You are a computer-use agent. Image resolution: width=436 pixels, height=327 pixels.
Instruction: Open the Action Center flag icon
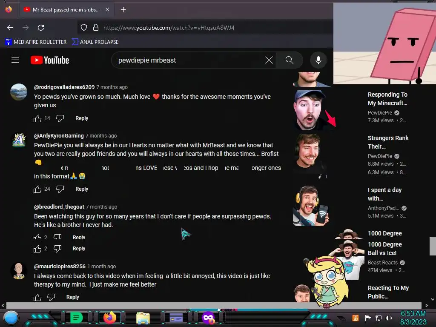[x=368, y=318]
